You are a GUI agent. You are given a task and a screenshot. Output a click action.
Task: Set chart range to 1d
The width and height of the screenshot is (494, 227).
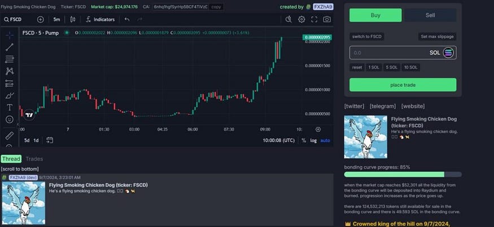pyautogui.click(x=36, y=141)
